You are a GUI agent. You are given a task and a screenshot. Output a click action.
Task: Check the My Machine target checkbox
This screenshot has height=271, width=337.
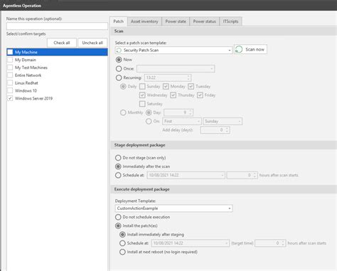(10, 52)
